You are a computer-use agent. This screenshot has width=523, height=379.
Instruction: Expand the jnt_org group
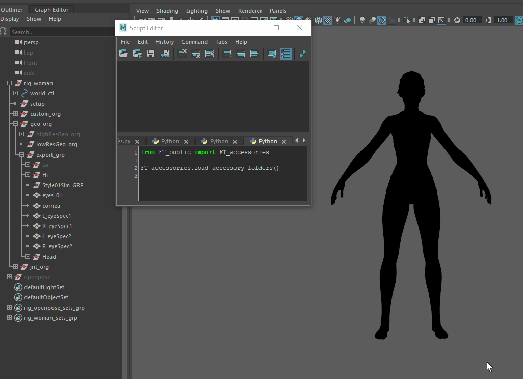tap(15, 267)
